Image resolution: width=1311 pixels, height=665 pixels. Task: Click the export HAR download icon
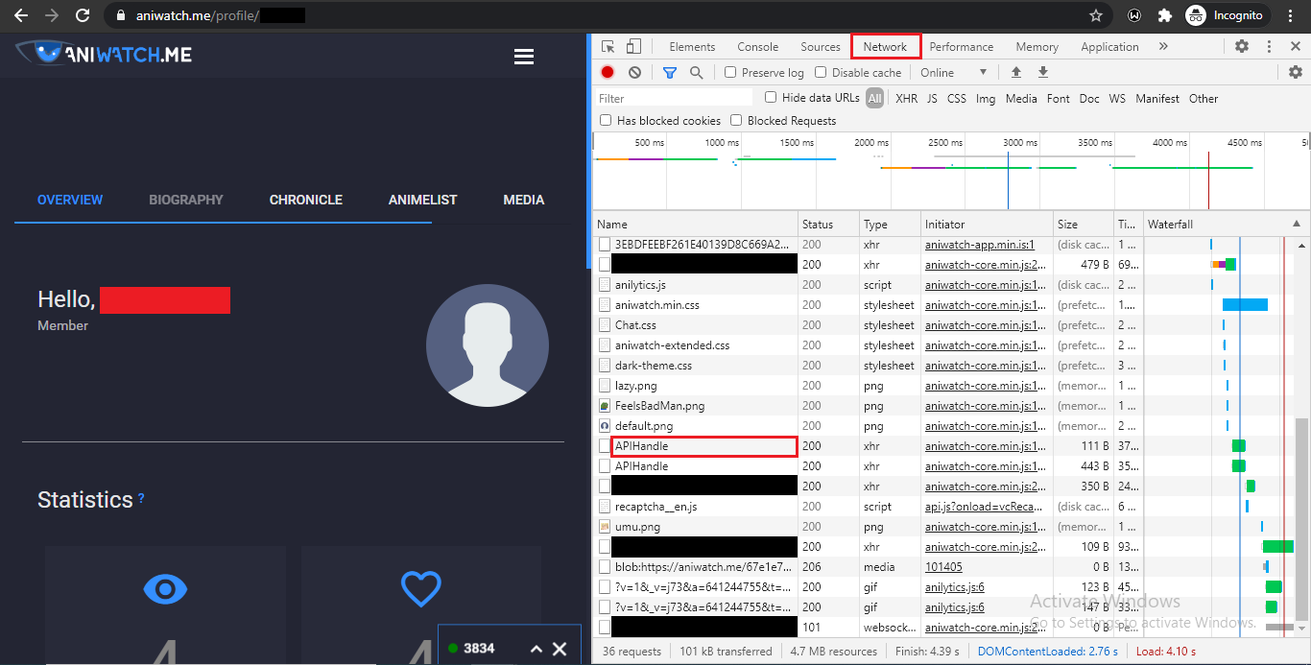[x=1043, y=72]
